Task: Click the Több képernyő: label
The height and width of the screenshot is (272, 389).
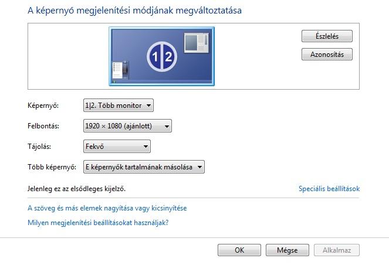Action: pyautogui.click(x=52, y=167)
